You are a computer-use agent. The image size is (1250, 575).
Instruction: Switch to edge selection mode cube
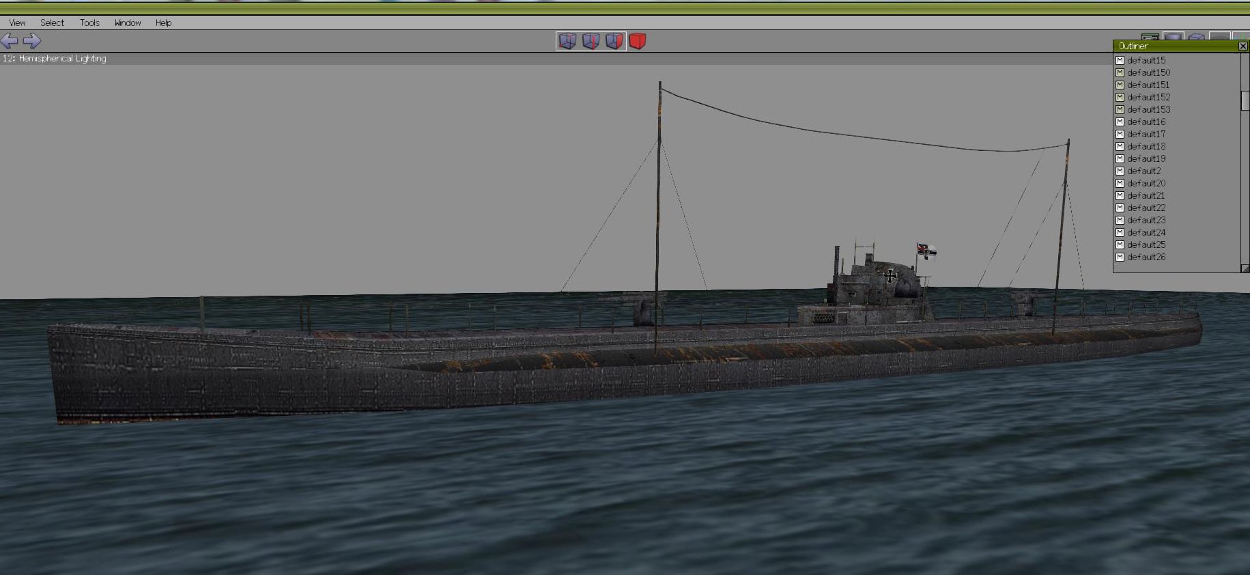click(591, 41)
